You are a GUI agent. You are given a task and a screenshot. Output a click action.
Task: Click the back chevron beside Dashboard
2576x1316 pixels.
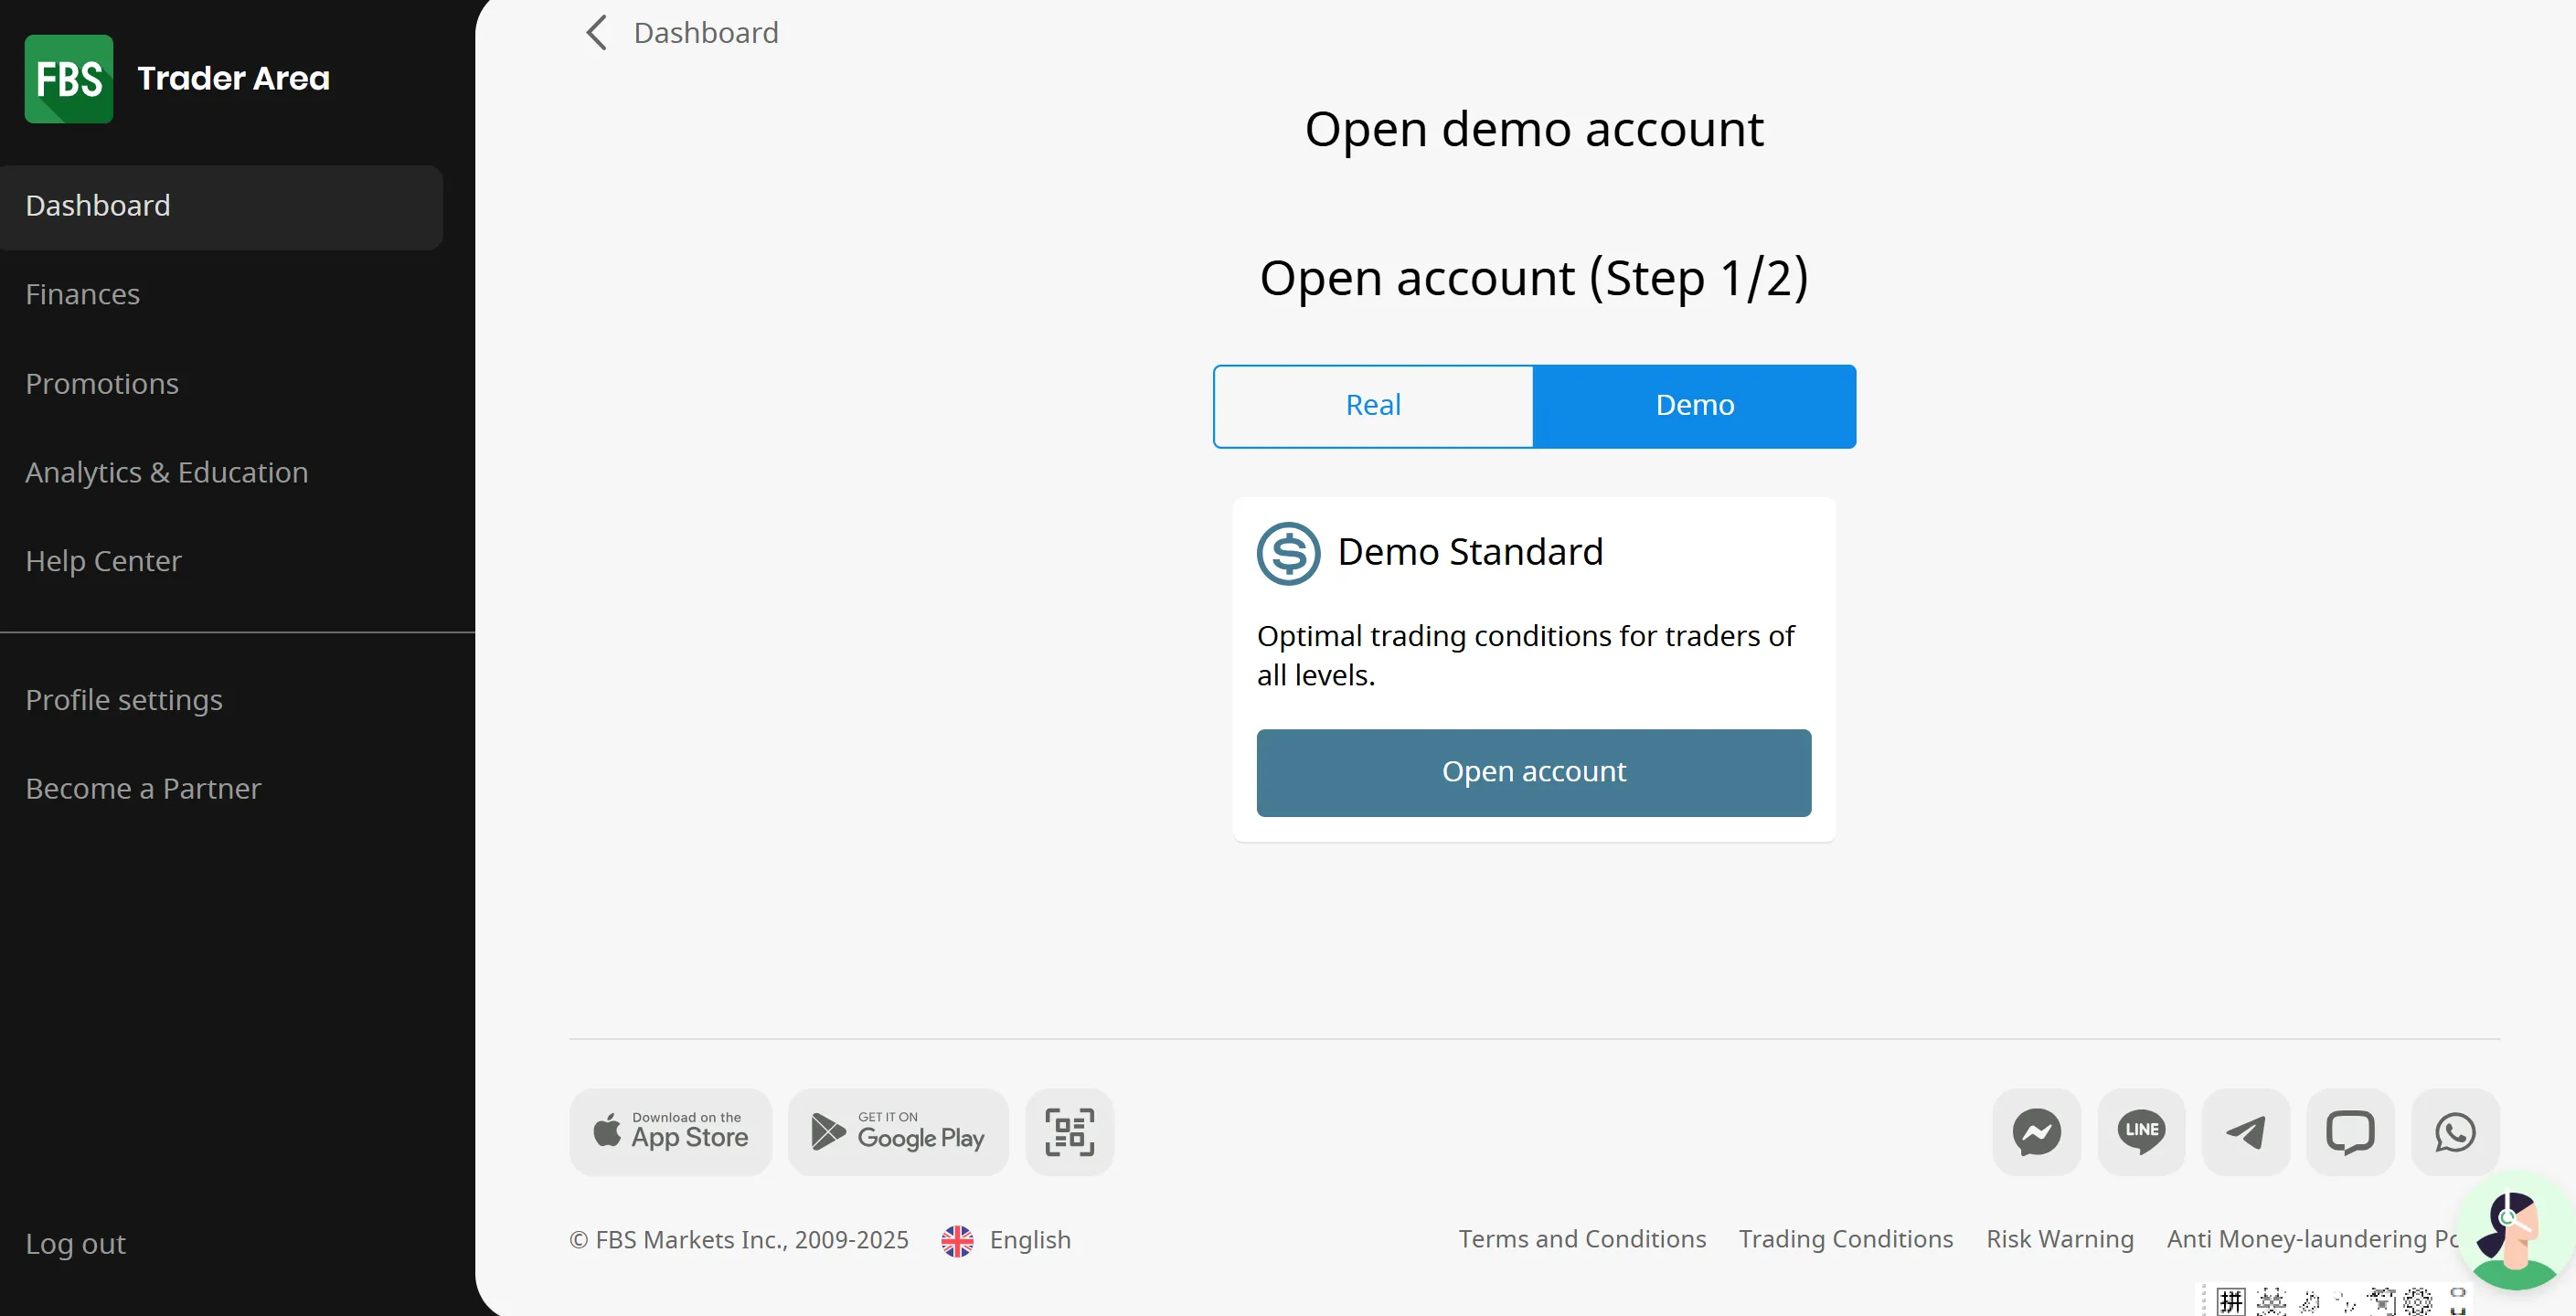point(596,33)
